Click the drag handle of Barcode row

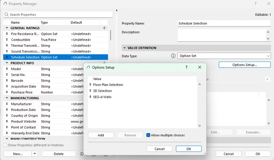[7, 80]
